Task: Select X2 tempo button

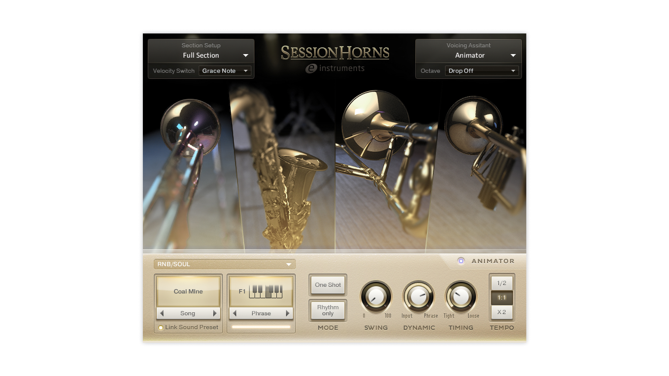Action: [x=501, y=312]
